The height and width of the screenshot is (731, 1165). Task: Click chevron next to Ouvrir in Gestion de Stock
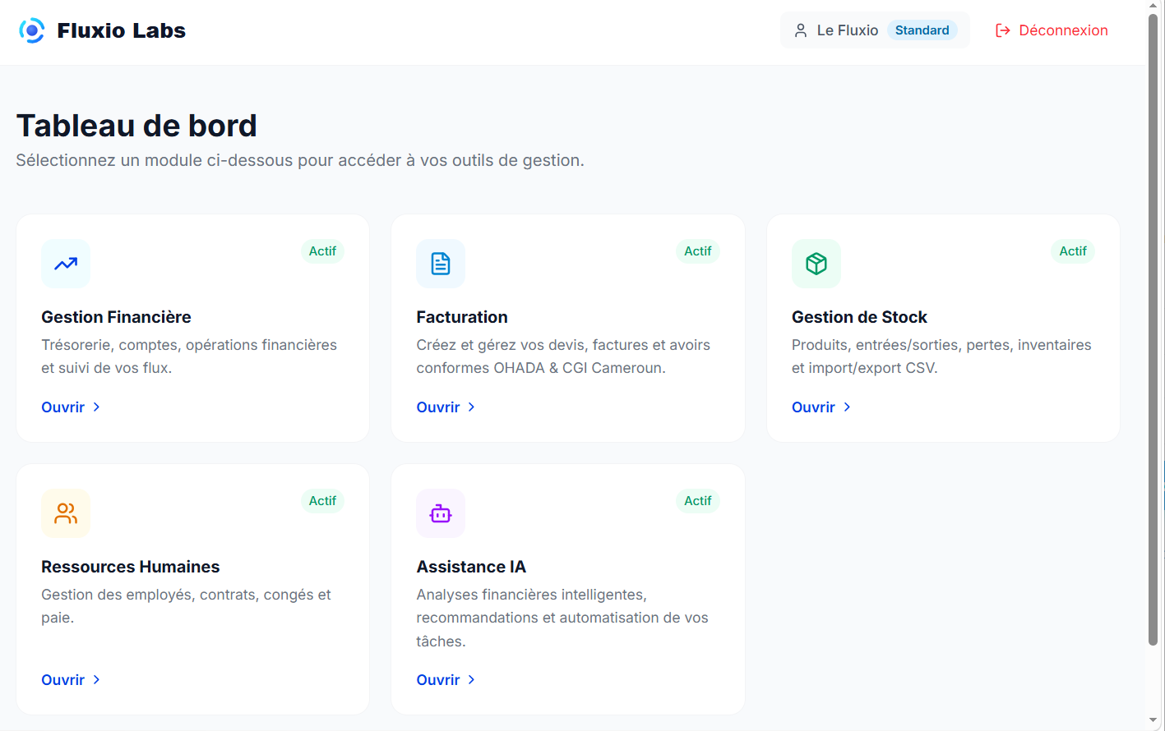847,407
